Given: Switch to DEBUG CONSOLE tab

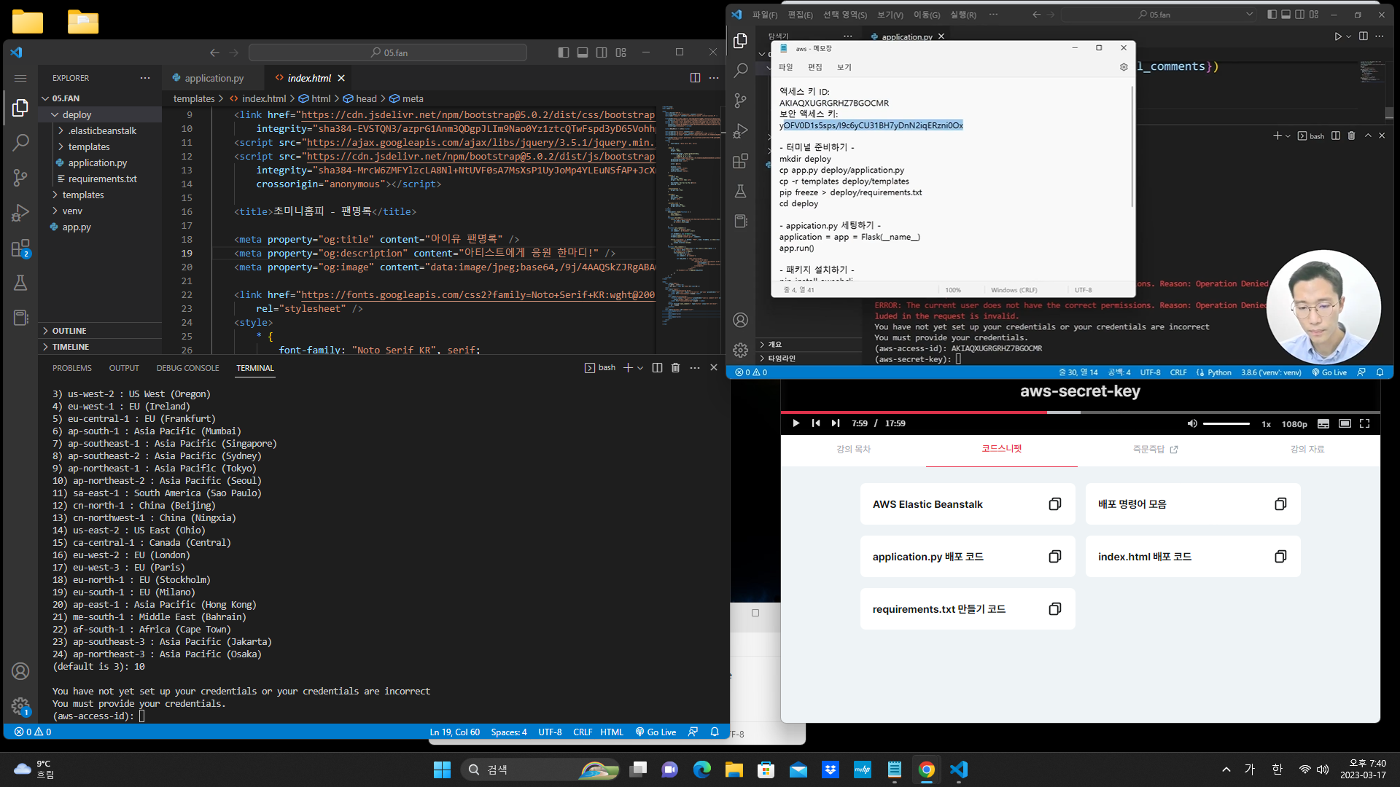Looking at the screenshot, I should pyautogui.click(x=187, y=368).
